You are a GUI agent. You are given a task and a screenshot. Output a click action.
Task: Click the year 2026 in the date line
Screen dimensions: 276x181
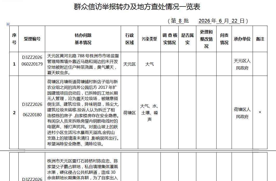[204, 21]
